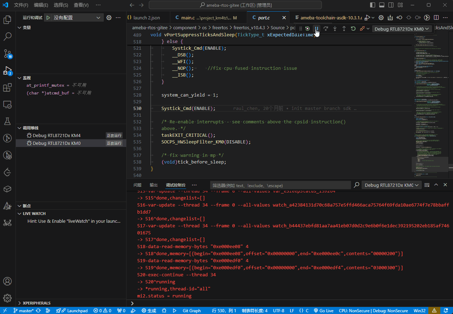Restart debugging with the green restart icon
453x314 pixels.
point(353,29)
